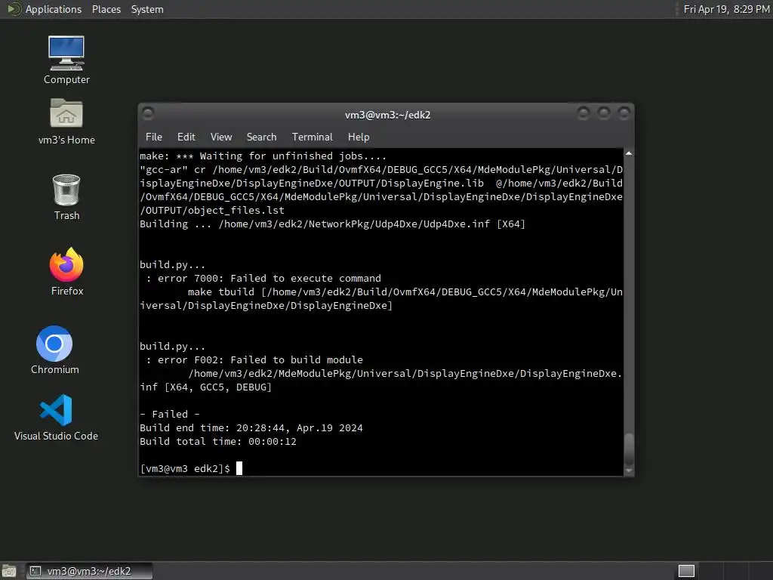Screen dimensions: 773x580
Task: Click the workspace switcher box in the bottom panel
Action: (x=686, y=571)
